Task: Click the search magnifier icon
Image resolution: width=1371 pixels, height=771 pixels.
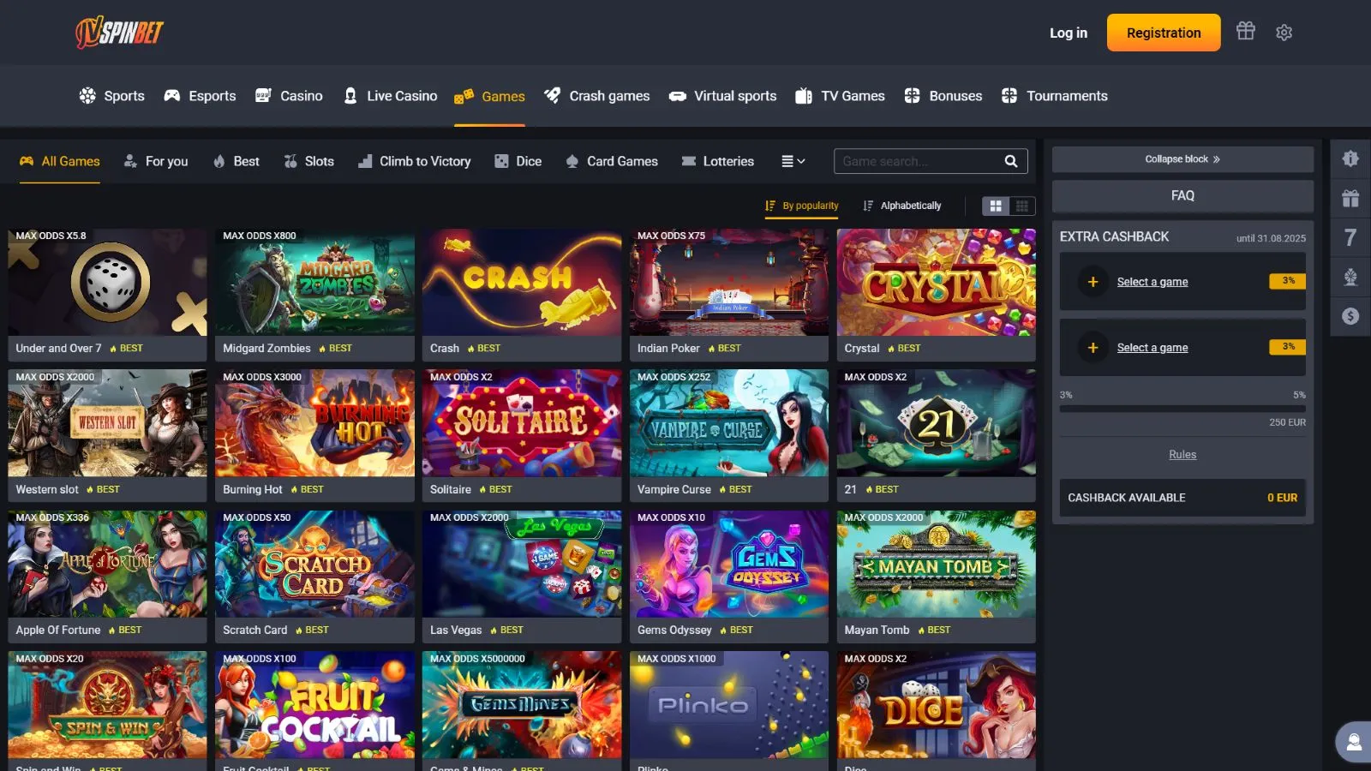Action: coord(1011,161)
